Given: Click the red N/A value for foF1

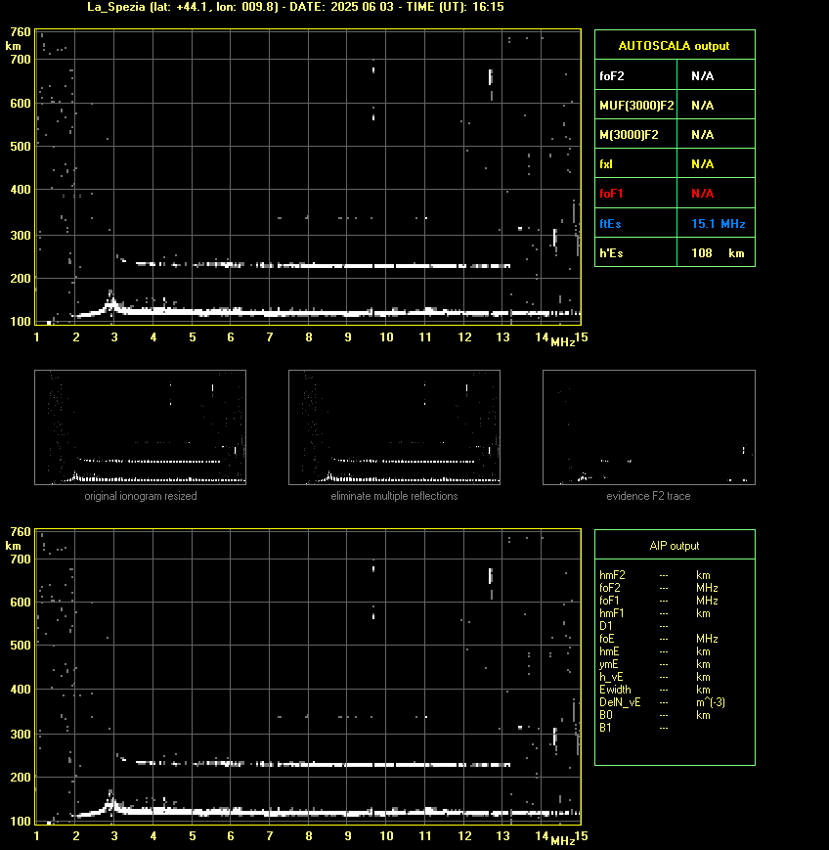Looking at the screenshot, I should 702,194.
